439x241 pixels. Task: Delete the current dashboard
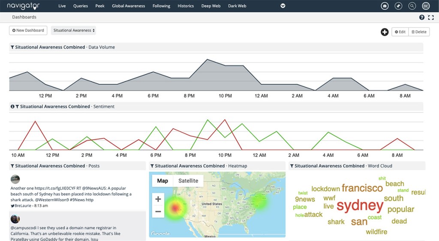(419, 32)
